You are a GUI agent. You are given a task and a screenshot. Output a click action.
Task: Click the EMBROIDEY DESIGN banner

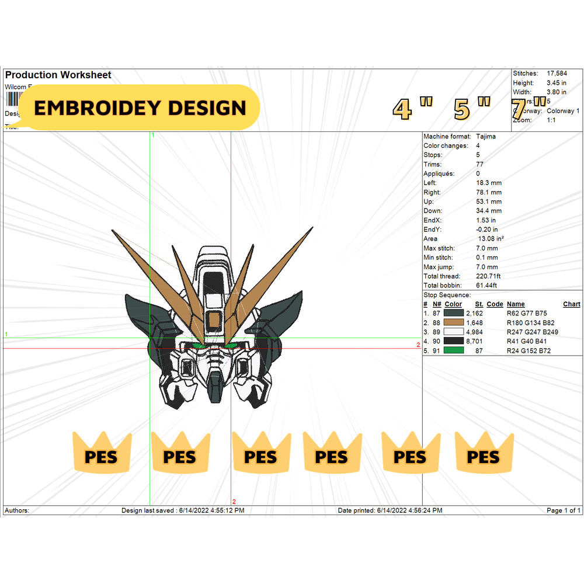tap(139, 108)
